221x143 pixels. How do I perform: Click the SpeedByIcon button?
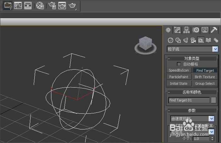179,70
